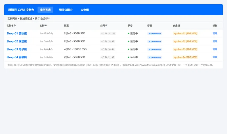Click the 状态 column header
This screenshot has width=227, height=134.
coord(130,25)
